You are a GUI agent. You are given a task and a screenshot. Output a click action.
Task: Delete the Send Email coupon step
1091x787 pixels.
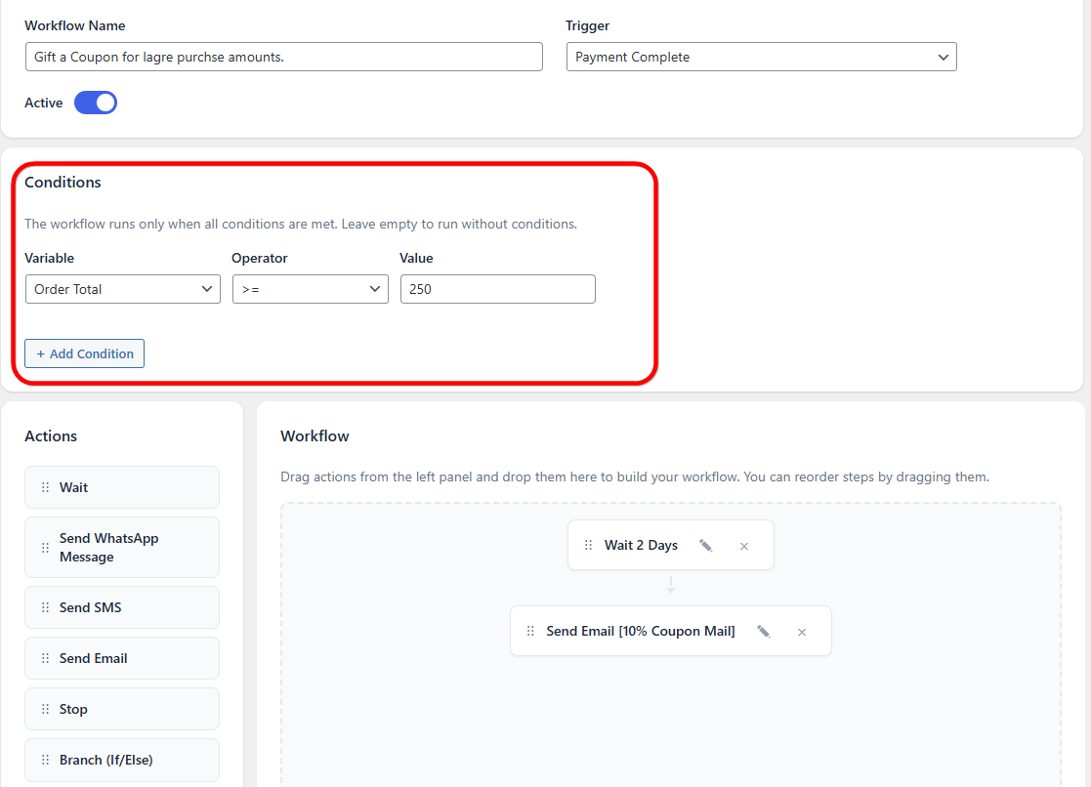click(802, 632)
